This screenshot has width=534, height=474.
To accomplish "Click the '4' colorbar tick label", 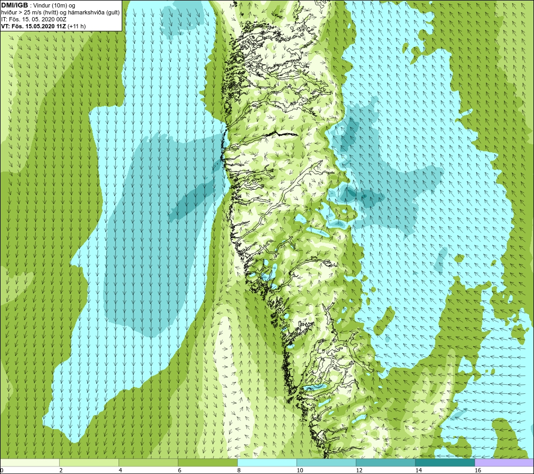I will coord(120,470).
